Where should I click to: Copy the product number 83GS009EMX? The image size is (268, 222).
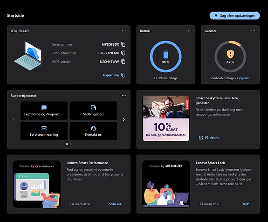123,53
